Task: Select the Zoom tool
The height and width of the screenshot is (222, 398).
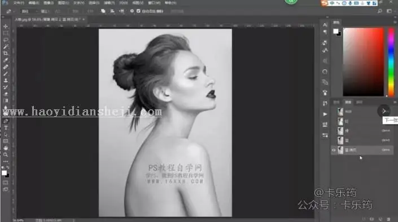Action: point(6,154)
